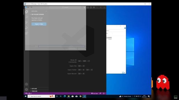179x100 pixels.
Task: Select the highlighted file row in Explorer window
Action: 109,38
